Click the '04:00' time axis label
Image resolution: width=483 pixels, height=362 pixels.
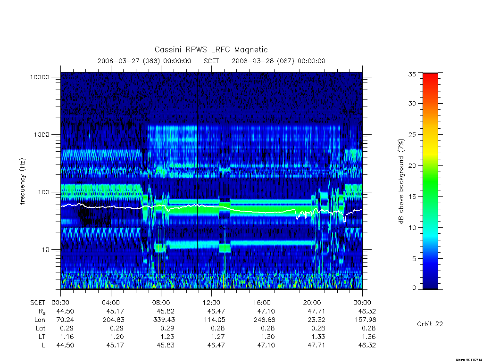click(x=110, y=303)
